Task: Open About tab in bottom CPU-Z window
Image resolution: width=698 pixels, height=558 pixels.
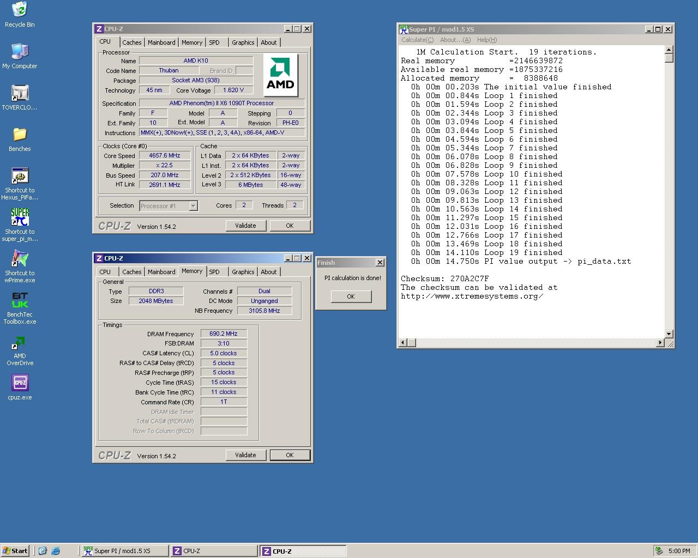Action: 268,272
